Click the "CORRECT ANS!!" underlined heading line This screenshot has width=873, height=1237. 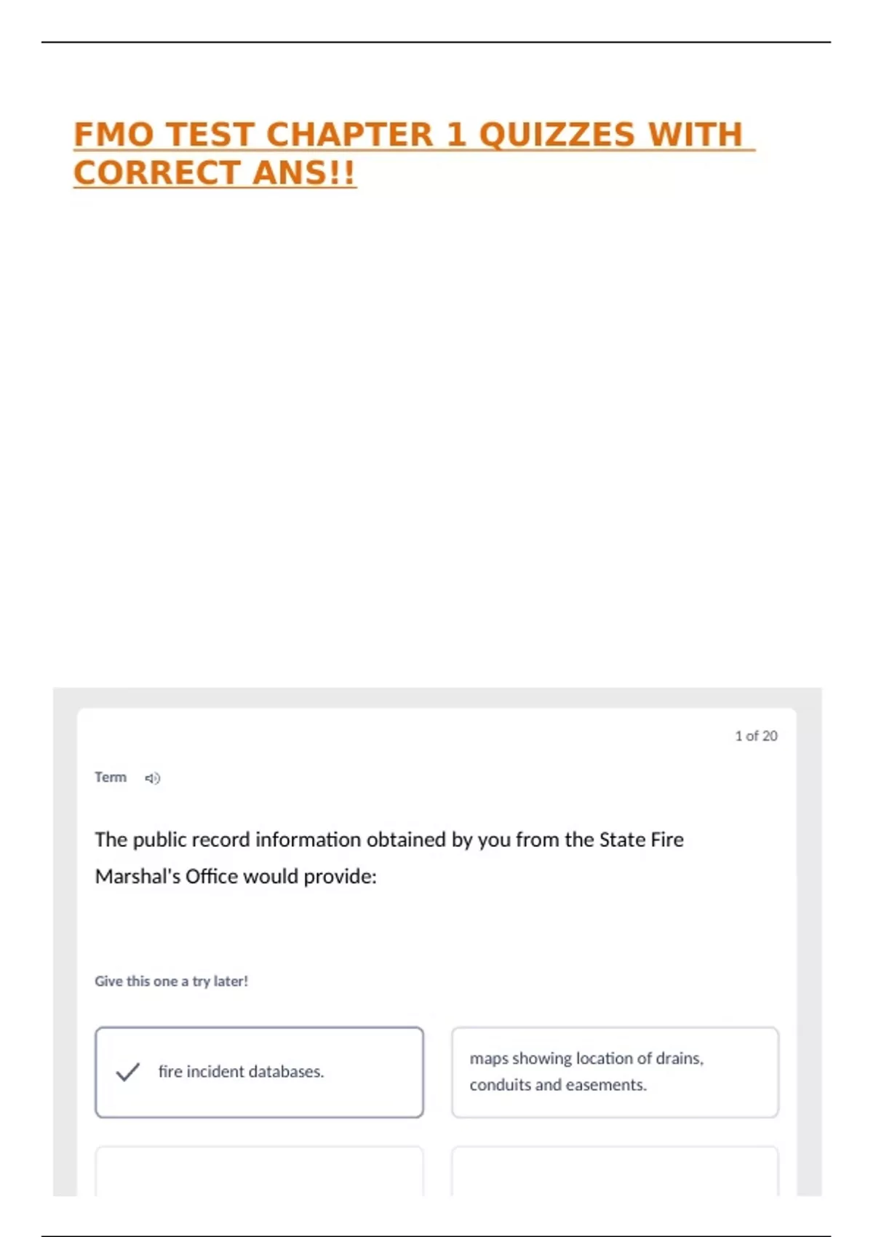pos(215,173)
